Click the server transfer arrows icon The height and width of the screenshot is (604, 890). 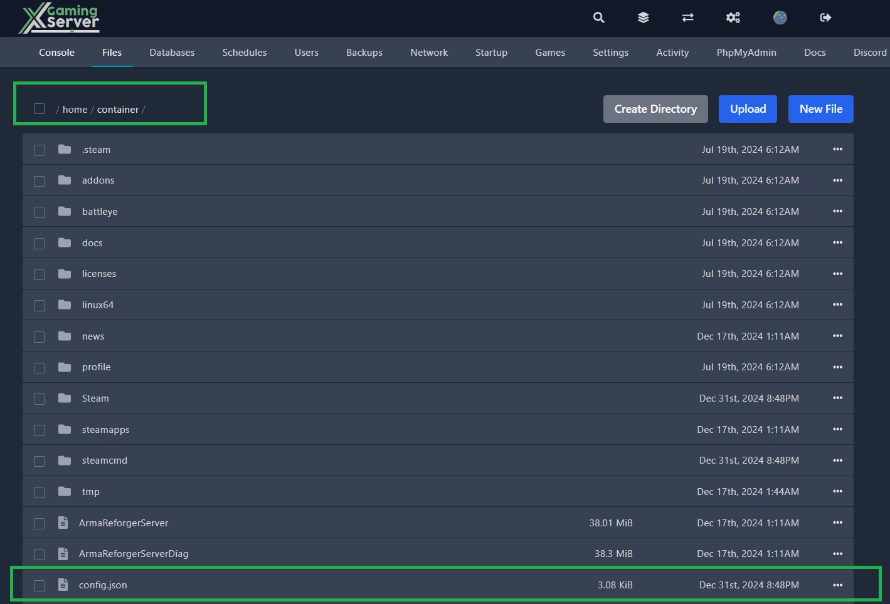pyautogui.click(x=687, y=18)
